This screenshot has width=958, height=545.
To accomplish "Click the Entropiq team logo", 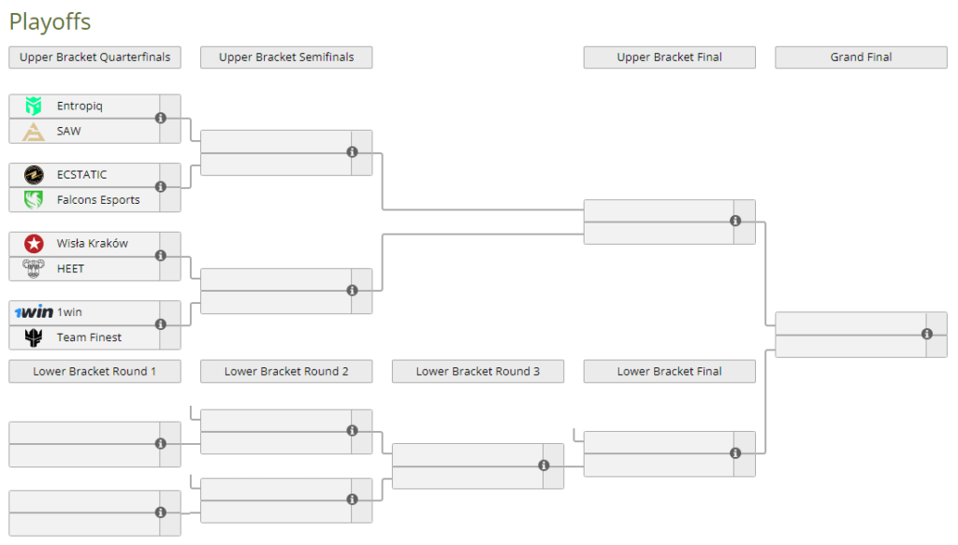I will (x=34, y=106).
